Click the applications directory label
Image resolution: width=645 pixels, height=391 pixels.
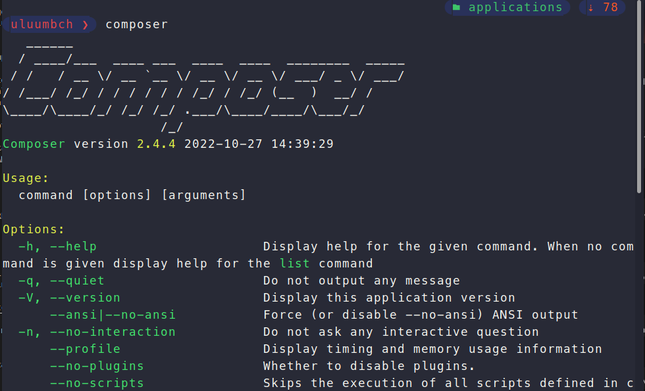(515, 7)
